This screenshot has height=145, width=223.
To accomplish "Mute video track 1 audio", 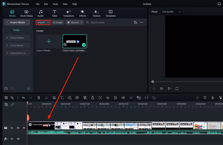I will tap(18, 128).
